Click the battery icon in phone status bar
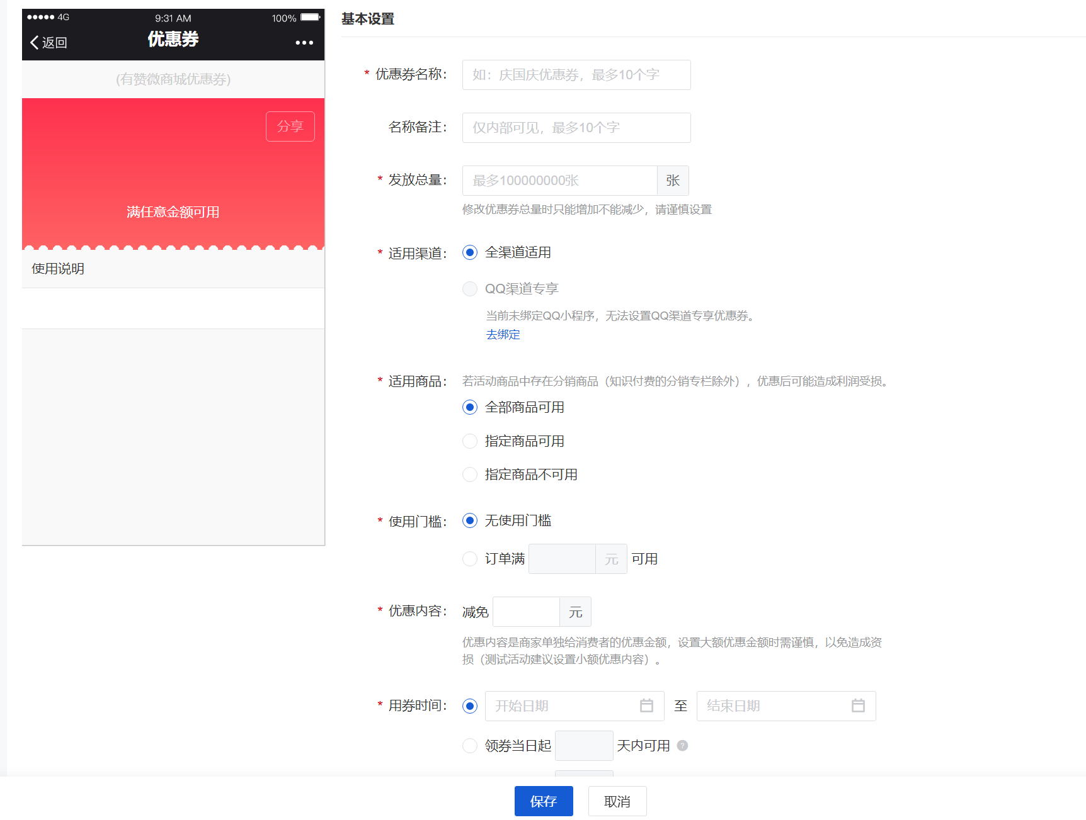Viewport: 1086px width, 820px height. tap(311, 18)
